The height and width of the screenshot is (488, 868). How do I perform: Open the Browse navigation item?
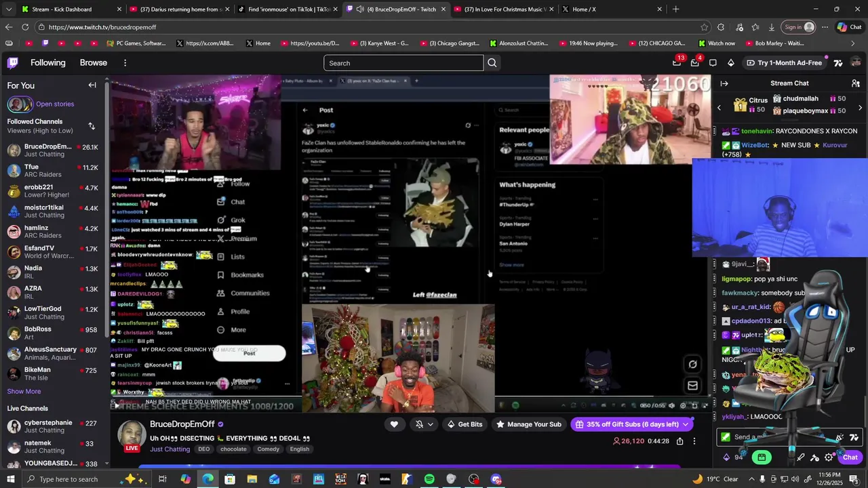94,63
